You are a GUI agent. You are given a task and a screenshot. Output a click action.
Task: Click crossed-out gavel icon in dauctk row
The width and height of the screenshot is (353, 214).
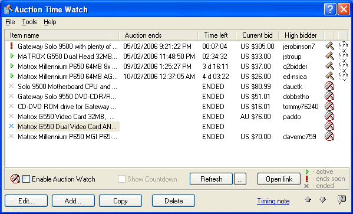coord(329,86)
